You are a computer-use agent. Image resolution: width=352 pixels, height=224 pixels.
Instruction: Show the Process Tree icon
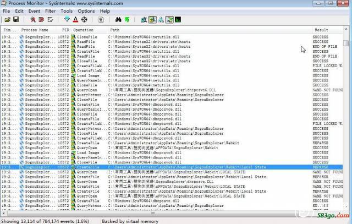tap(101, 20)
